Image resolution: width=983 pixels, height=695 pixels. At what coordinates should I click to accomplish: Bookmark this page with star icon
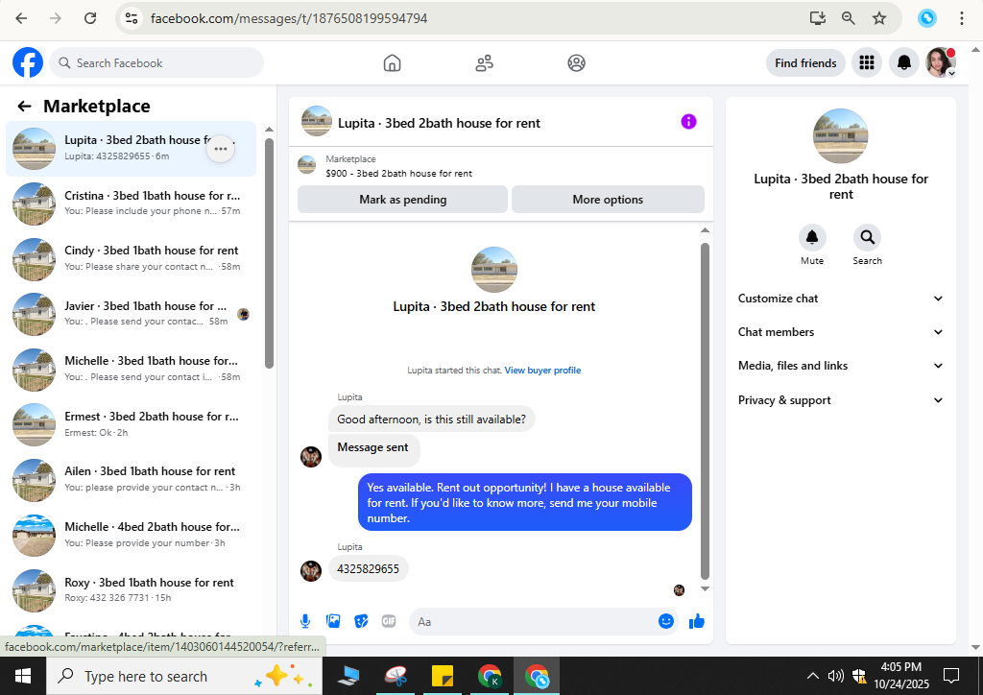point(879,18)
